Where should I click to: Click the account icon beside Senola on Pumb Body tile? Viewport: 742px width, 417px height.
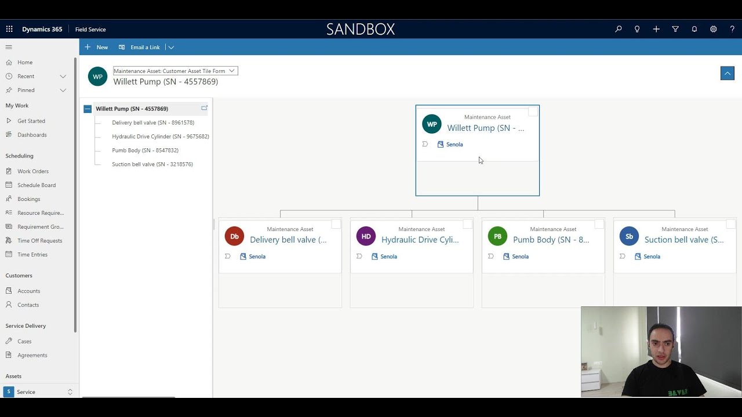click(x=507, y=256)
